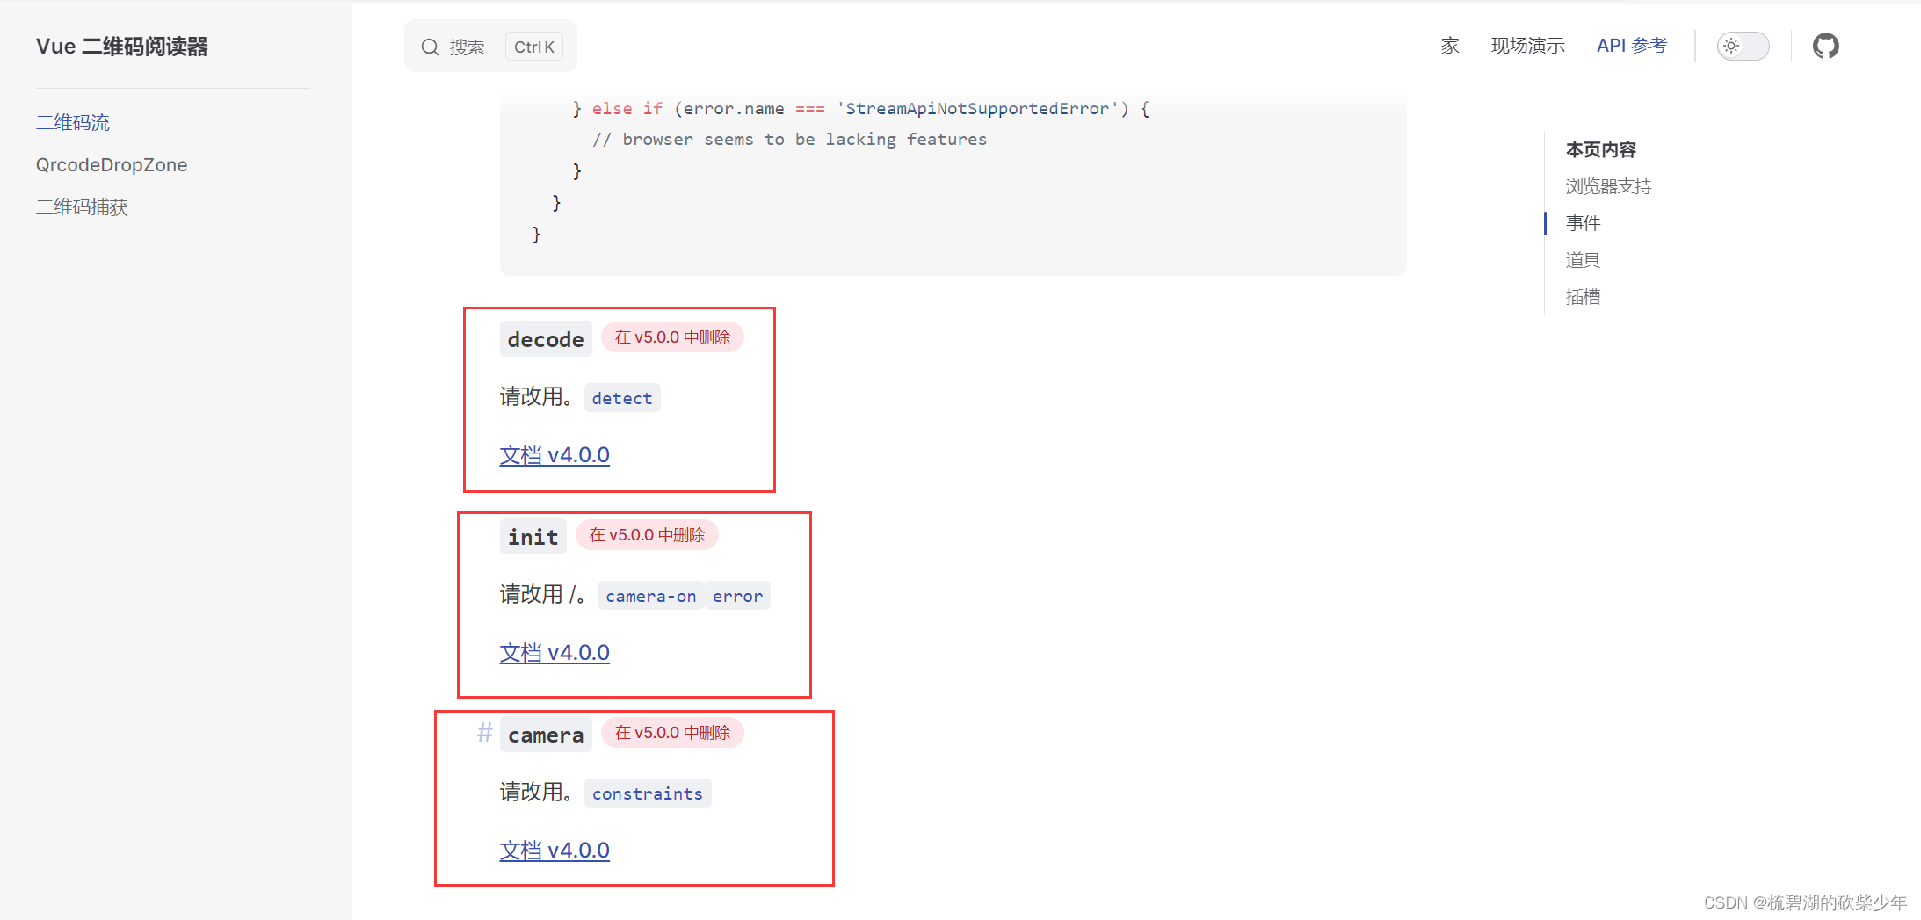Jump to 浏览器支持 in page outline

coord(1608,186)
